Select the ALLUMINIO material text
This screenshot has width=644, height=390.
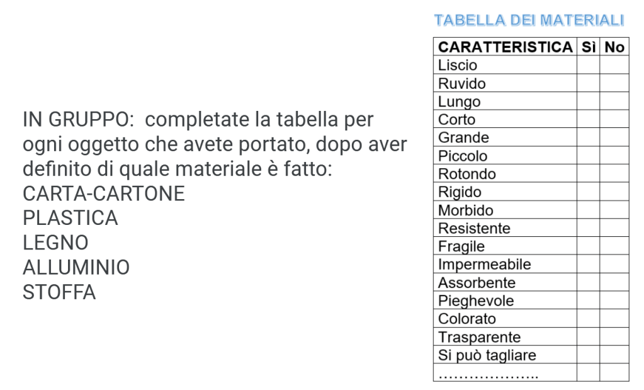76,268
